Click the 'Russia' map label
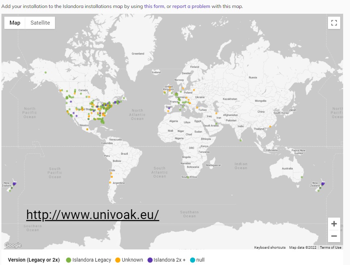The width and height of the screenshot is (350, 265). pyautogui.click(x=253, y=77)
